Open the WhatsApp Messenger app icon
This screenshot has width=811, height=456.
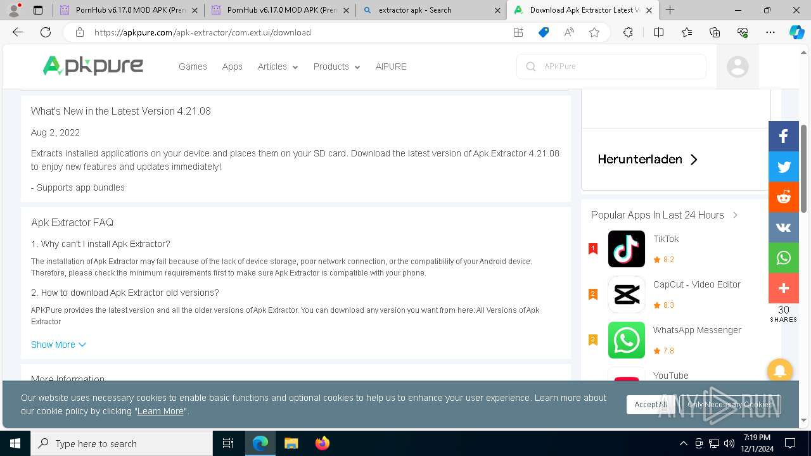click(626, 340)
